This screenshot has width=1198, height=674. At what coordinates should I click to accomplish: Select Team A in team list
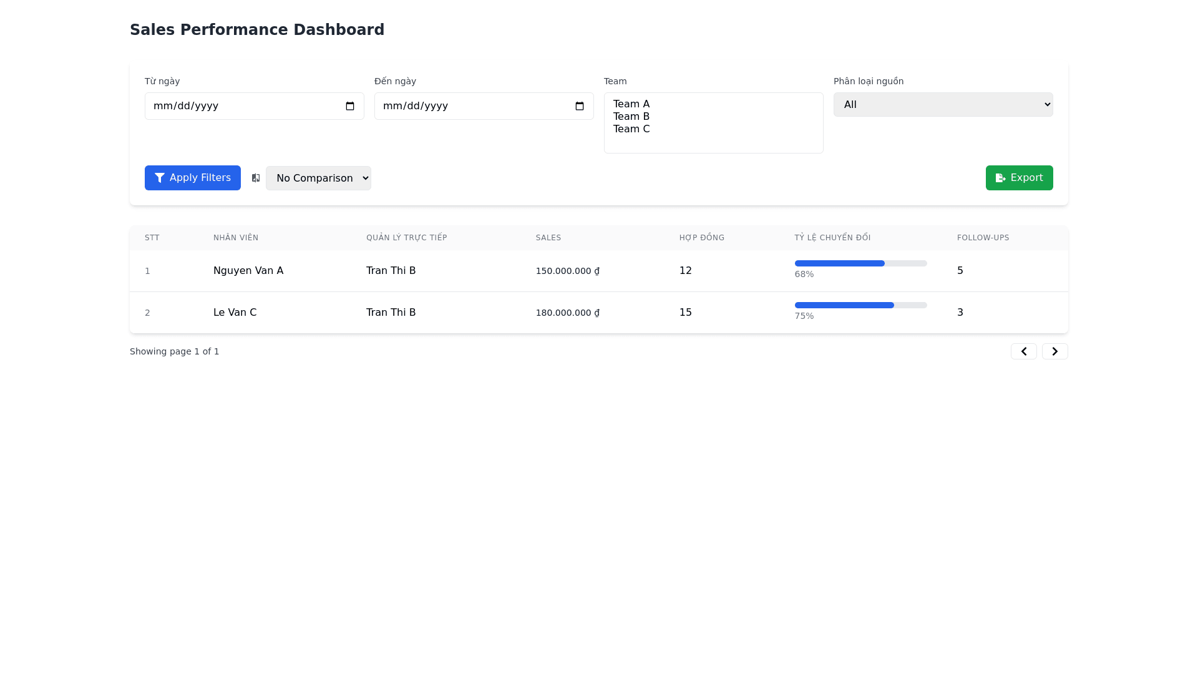point(631,104)
